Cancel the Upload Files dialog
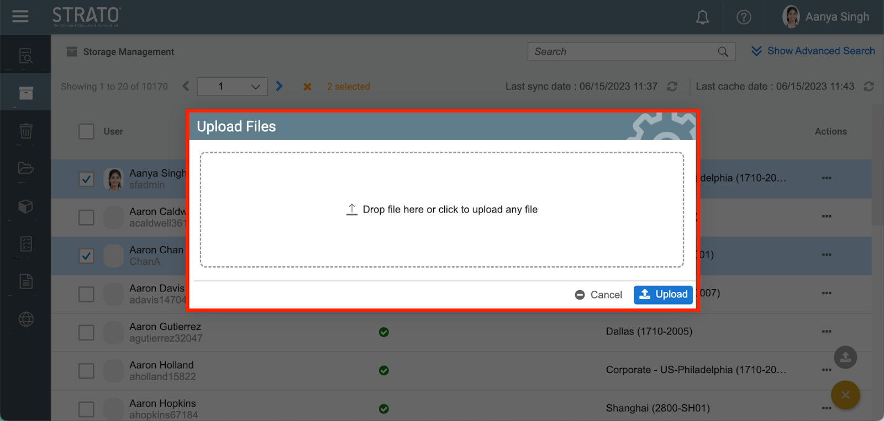The image size is (884, 421). (598, 295)
